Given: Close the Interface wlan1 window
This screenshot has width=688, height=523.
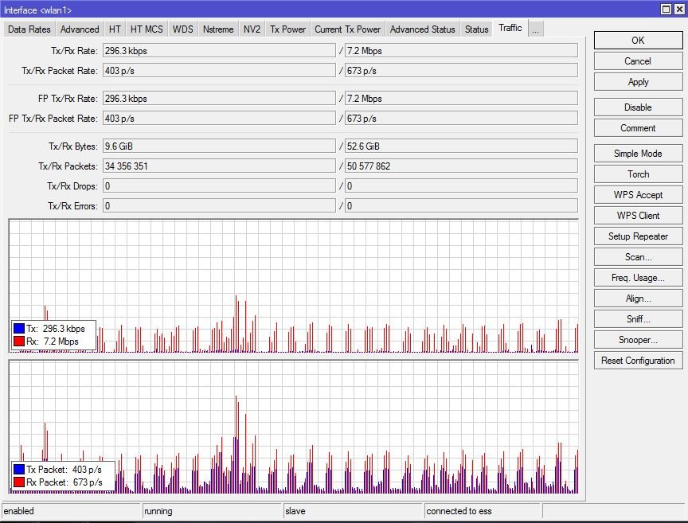Looking at the screenshot, I should 679,9.
